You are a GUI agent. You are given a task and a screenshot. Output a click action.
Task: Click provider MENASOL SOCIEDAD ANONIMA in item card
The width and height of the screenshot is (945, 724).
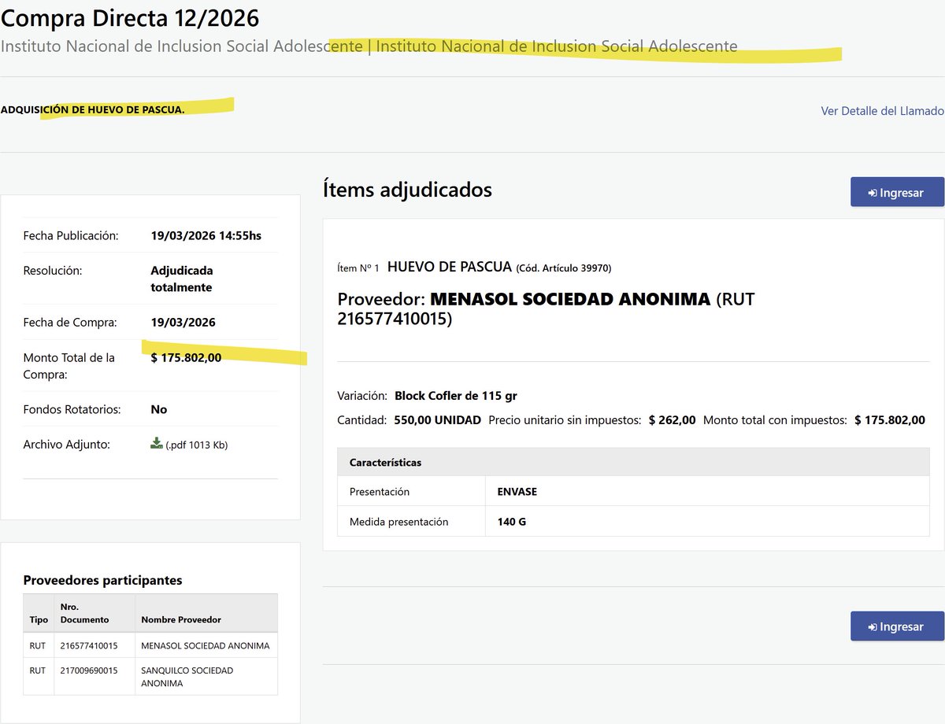pos(570,299)
